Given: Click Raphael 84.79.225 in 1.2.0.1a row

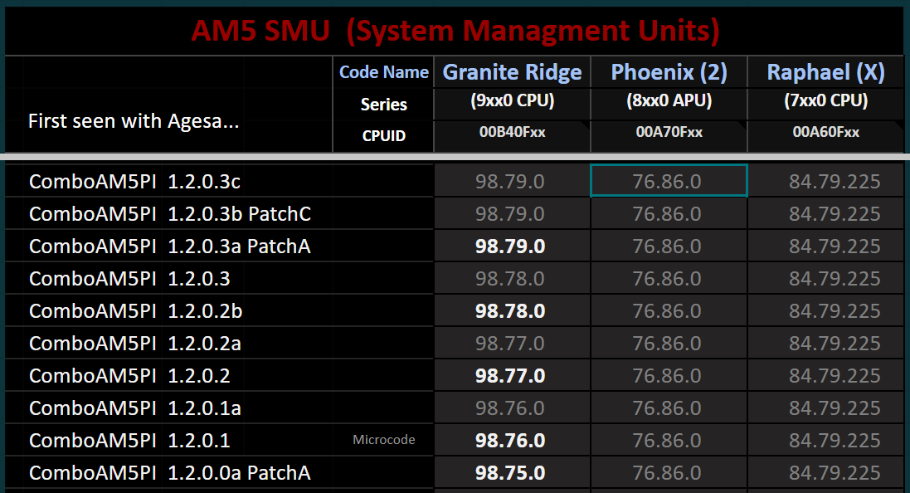Looking at the screenshot, I should tap(826, 408).
